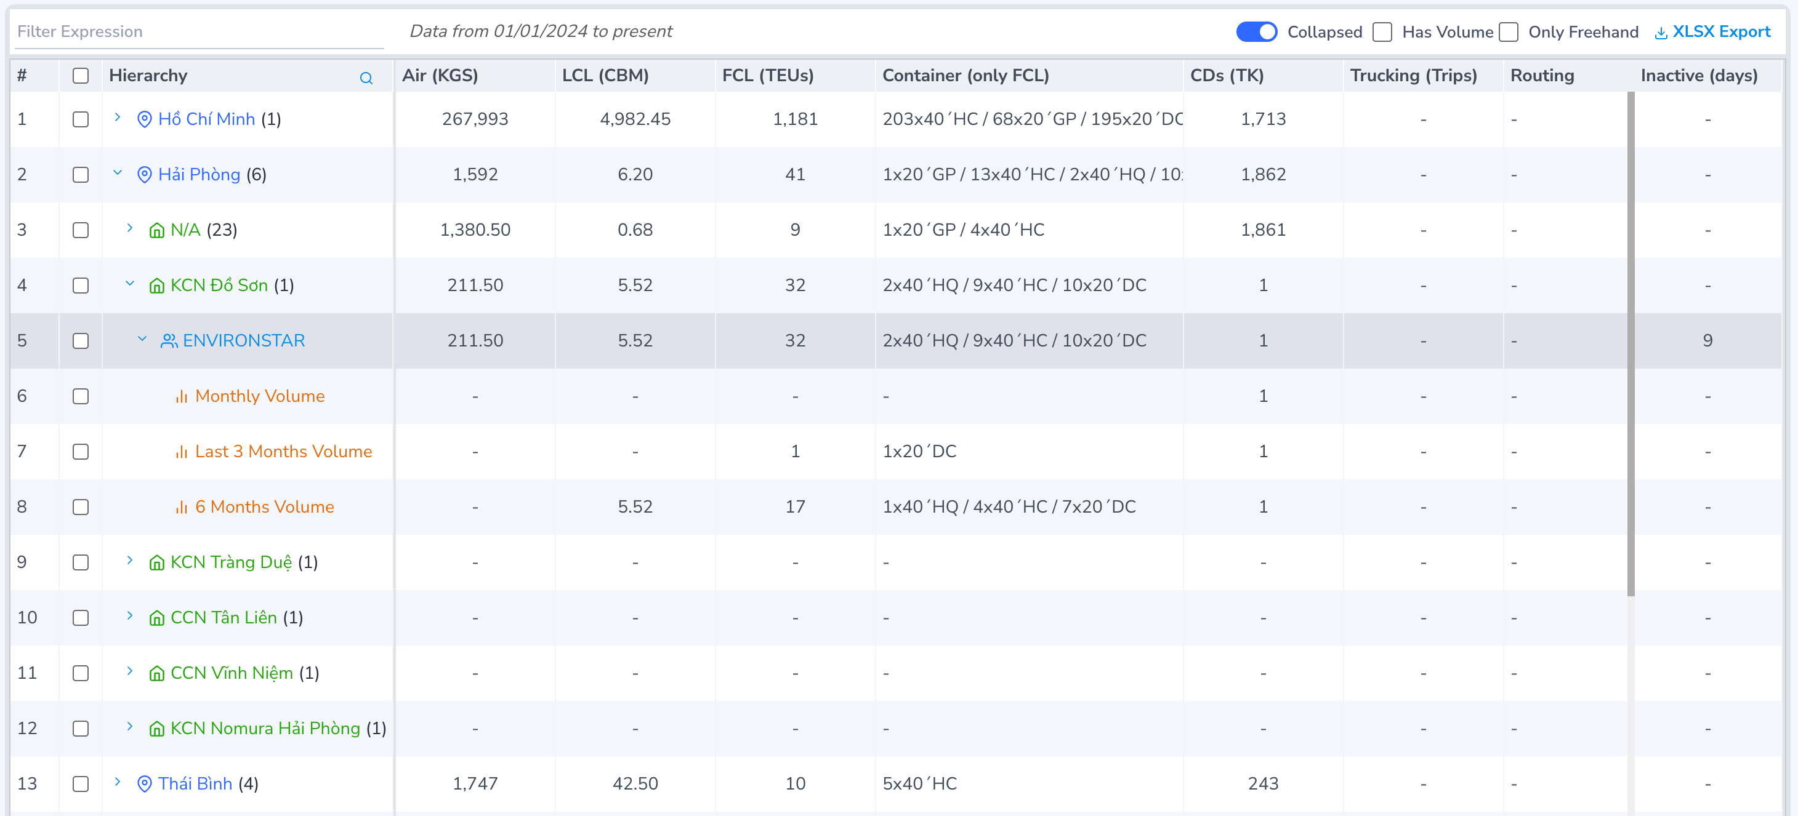
Task: Click the Inactive (days) column header
Action: [1699, 75]
